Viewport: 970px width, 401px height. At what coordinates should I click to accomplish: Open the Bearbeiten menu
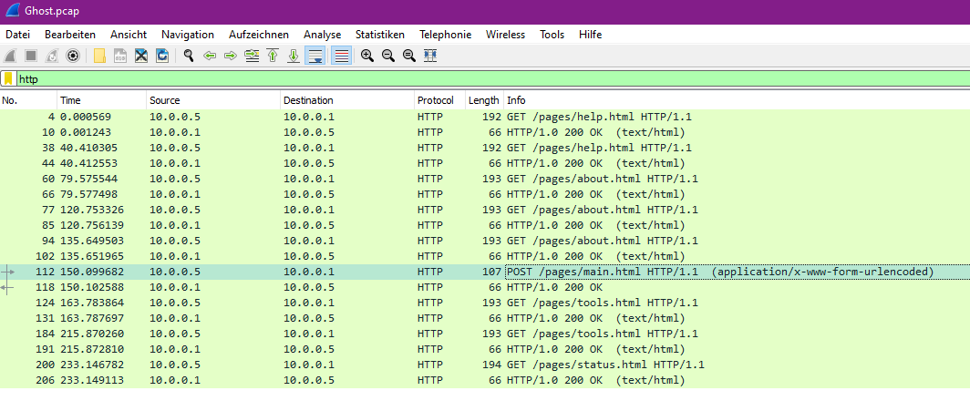(70, 35)
